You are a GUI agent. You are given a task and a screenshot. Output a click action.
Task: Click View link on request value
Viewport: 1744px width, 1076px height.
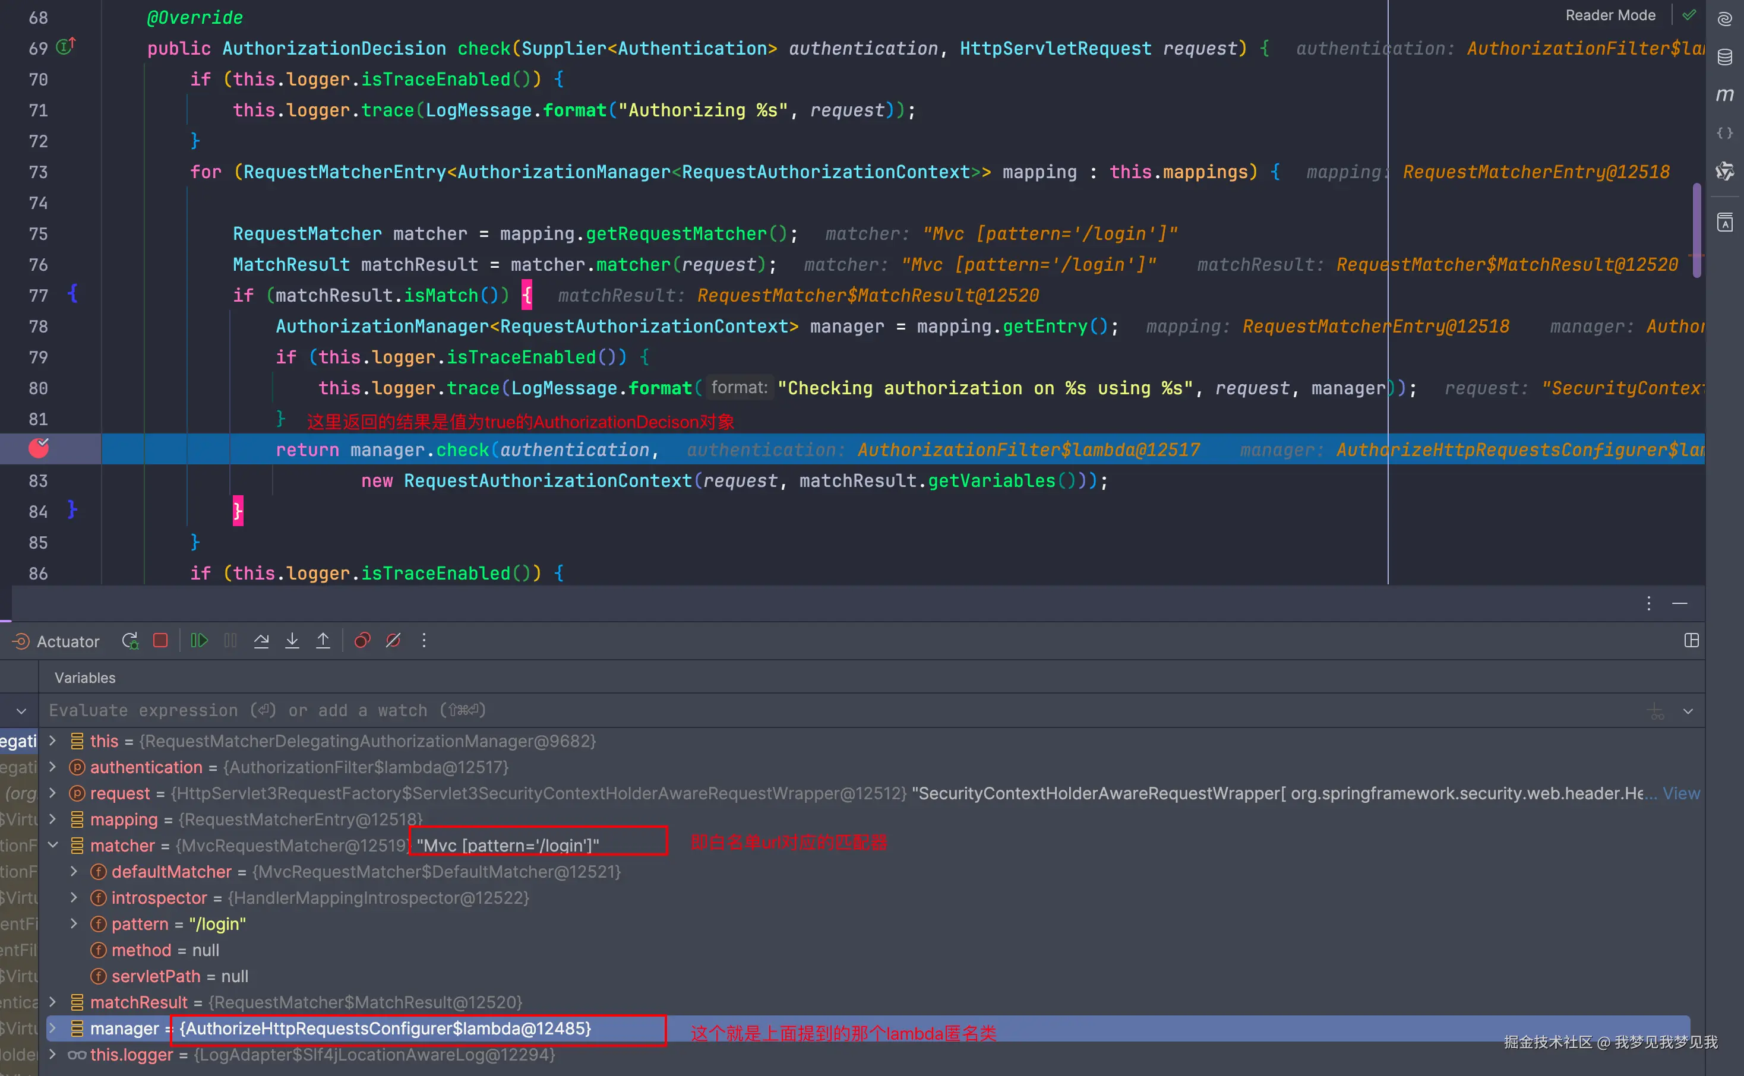pyautogui.click(x=1680, y=793)
